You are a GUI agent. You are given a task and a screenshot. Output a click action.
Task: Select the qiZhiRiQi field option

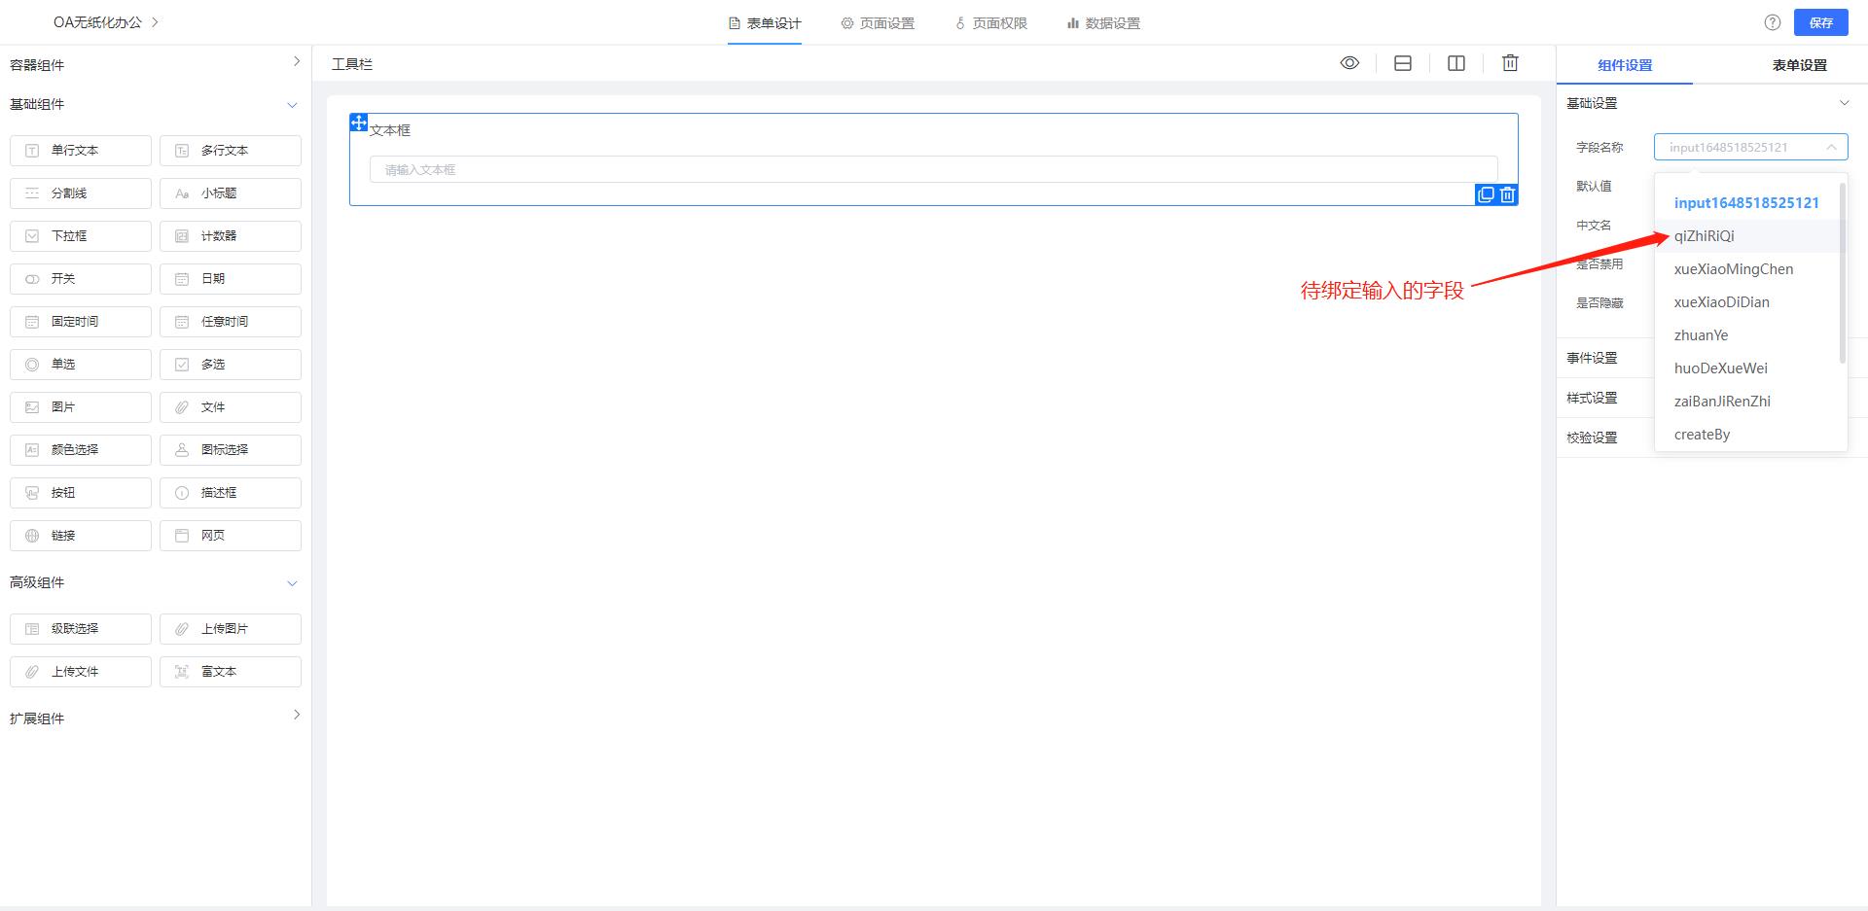click(x=1746, y=236)
